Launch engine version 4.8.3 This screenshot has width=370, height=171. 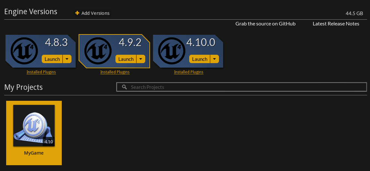(x=52, y=59)
